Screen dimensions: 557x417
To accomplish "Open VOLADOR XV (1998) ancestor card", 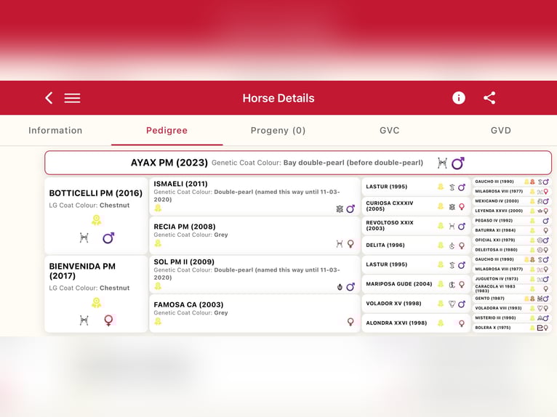I will (x=393, y=304).
